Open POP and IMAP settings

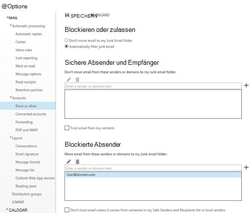coord(26,130)
